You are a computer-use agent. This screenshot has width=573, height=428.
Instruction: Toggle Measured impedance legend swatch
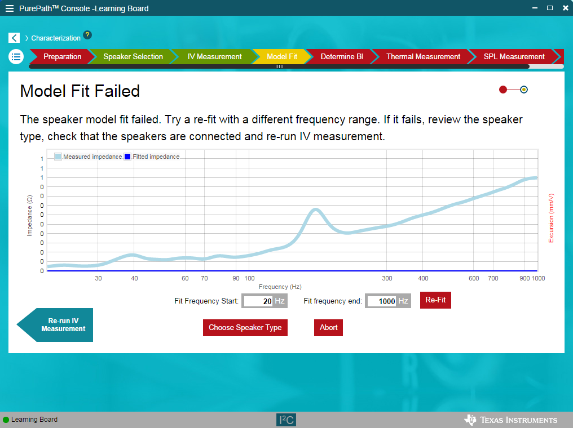(x=58, y=157)
